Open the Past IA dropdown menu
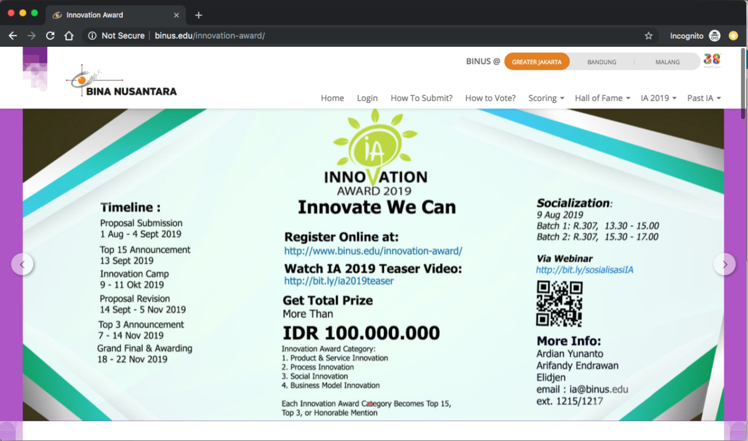Viewport: 748px width, 441px height. 704,98
